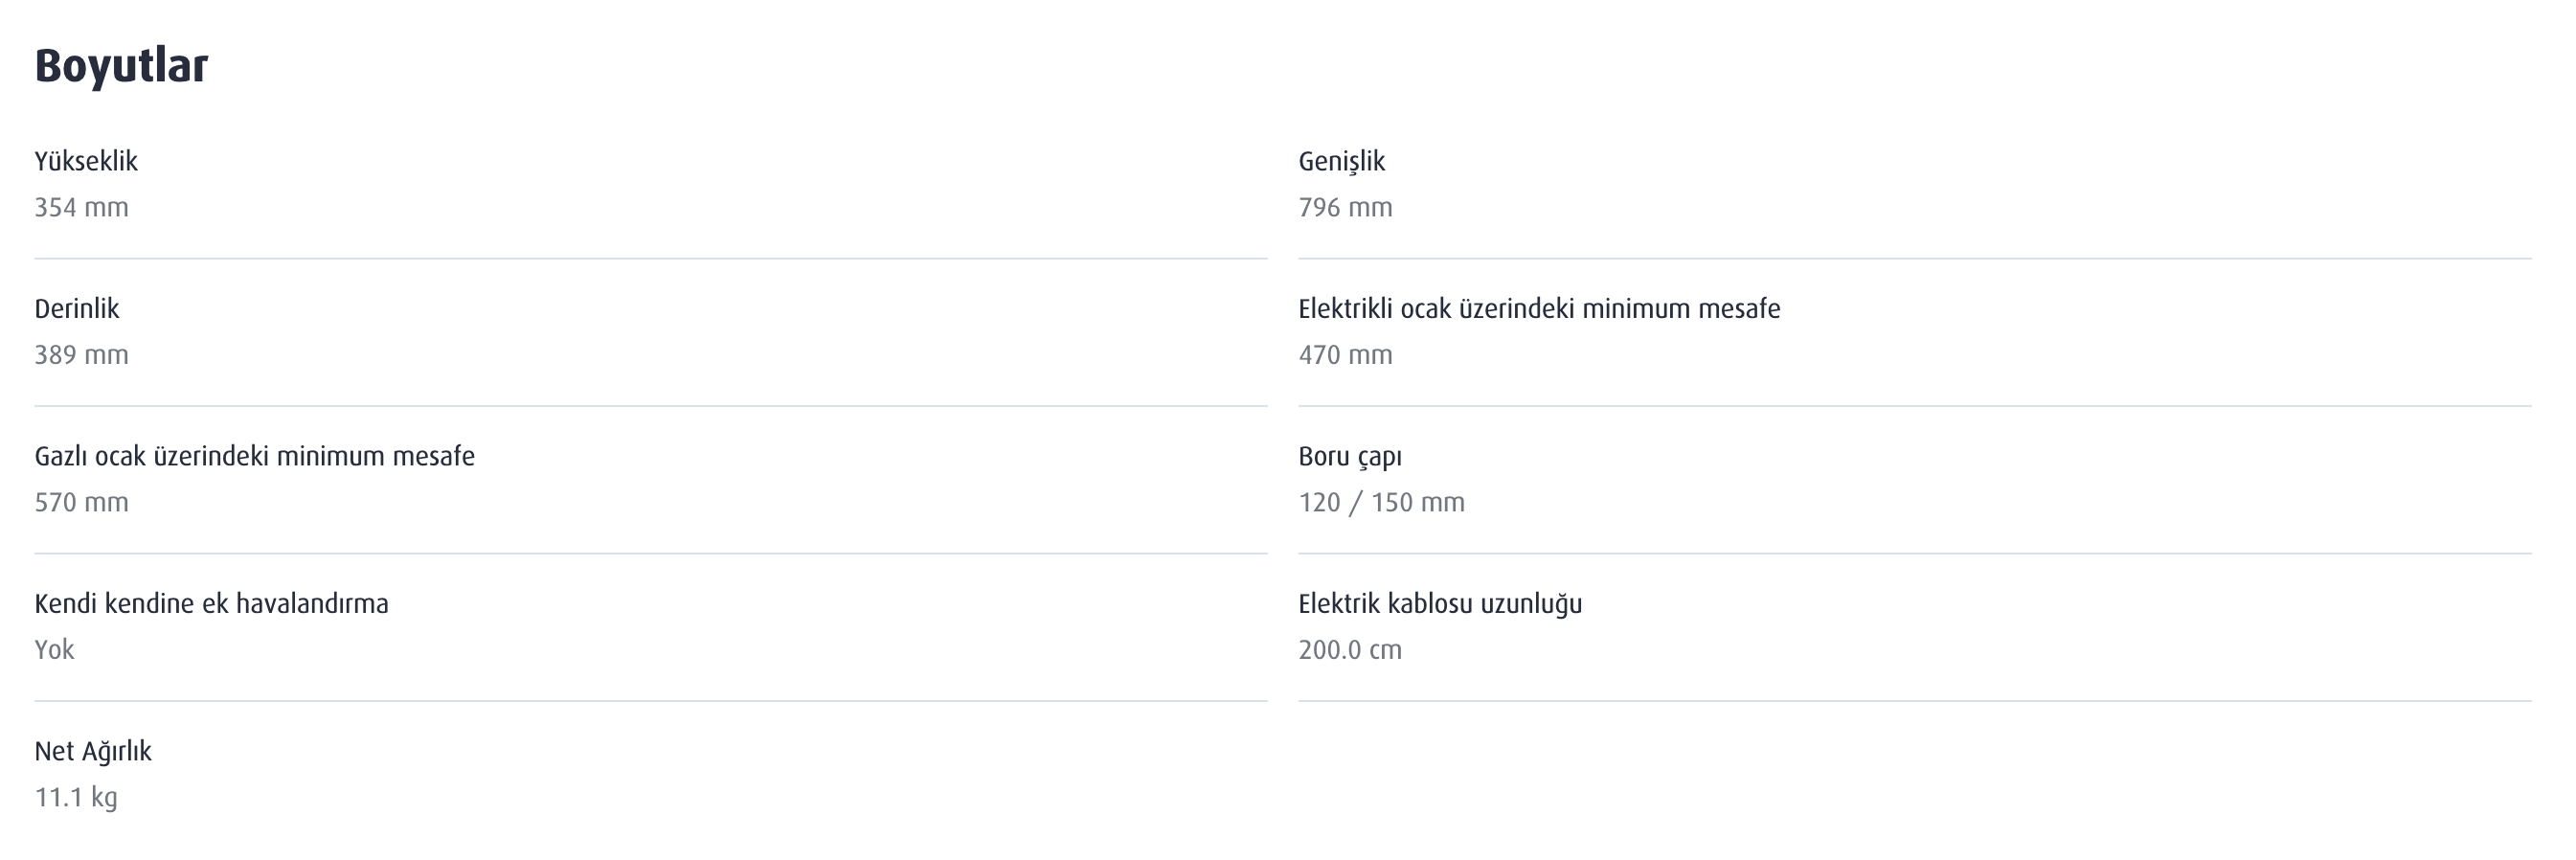The height and width of the screenshot is (860, 2576).
Task: Select the Derinlik label
Action: pos(77,308)
